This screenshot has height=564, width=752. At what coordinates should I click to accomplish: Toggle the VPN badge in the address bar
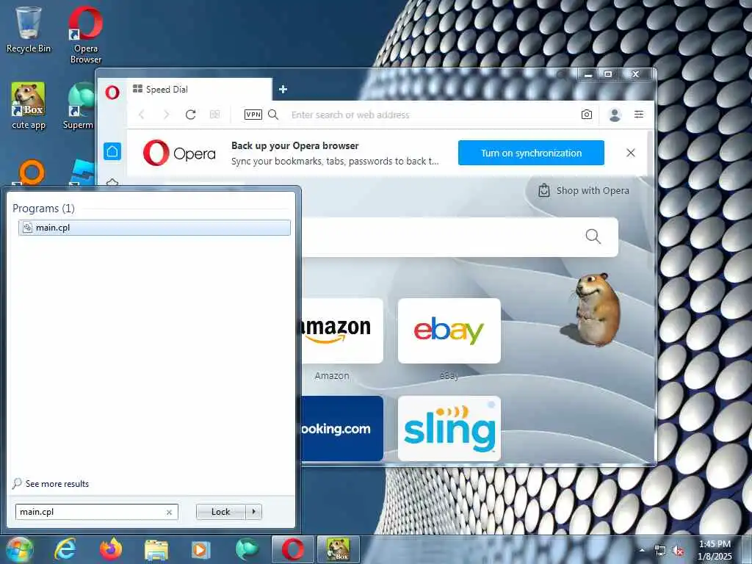coord(253,115)
